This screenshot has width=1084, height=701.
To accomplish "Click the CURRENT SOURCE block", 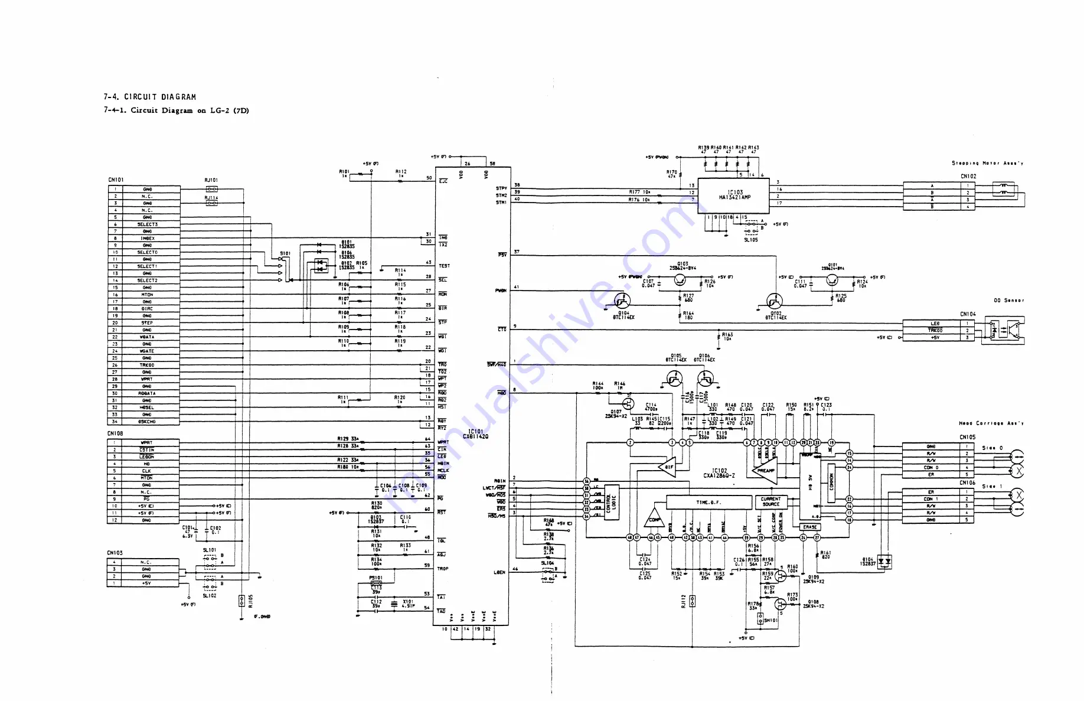I will pyautogui.click(x=770, y=502).
